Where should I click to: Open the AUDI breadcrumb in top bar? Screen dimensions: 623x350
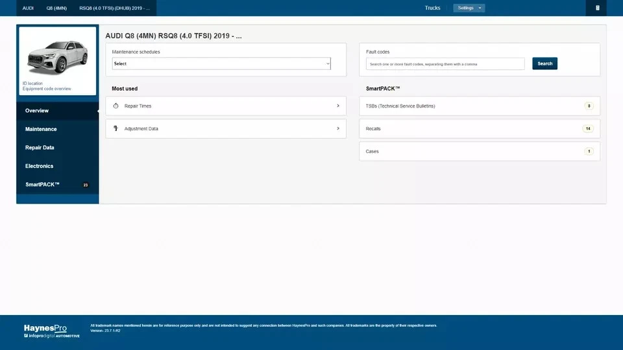point(28,8)
